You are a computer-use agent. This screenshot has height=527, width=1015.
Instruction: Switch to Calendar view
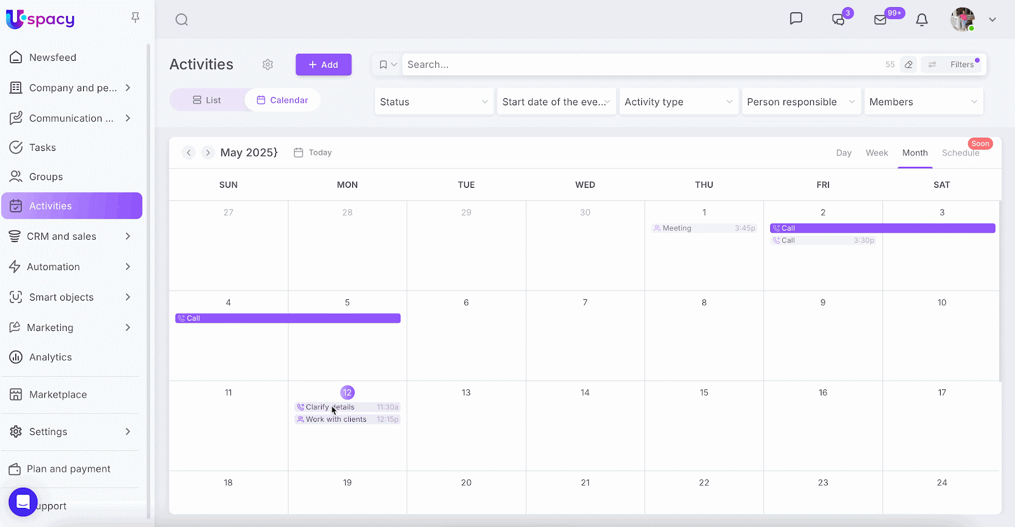pos(282,100)
